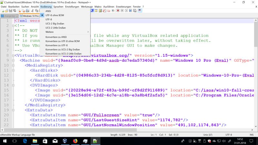Viewport: 258px width, 145px height.
Task: Open the Action Center notification icon
Action: pyautogui.click(x=251, y=141)
